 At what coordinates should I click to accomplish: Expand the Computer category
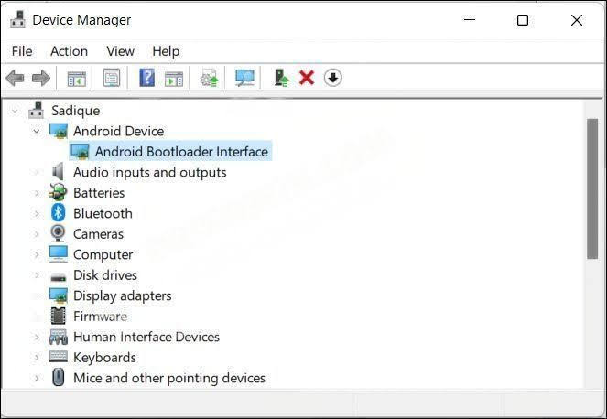[x=37, y=254]
